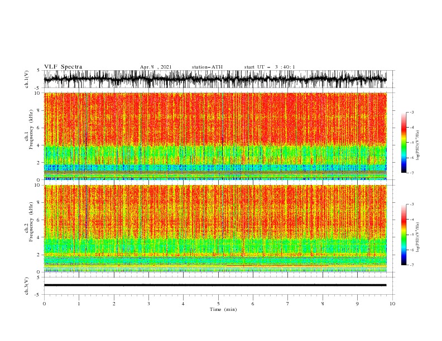Click time-axis tick label "3"
This screenshot has height=341, width=442.
click(x=148, y=304)
